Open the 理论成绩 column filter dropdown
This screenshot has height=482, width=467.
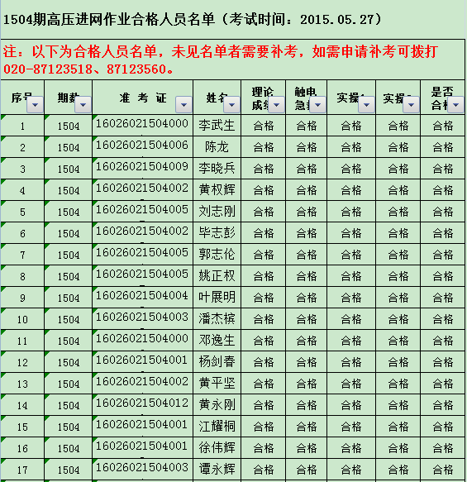point(276,105)
